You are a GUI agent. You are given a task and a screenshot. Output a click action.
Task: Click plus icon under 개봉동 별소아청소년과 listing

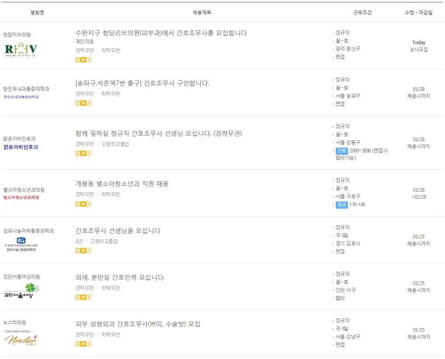(89, 204)
